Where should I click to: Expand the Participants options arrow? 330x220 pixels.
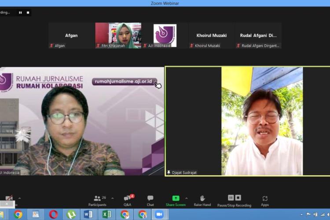point(113,198)
